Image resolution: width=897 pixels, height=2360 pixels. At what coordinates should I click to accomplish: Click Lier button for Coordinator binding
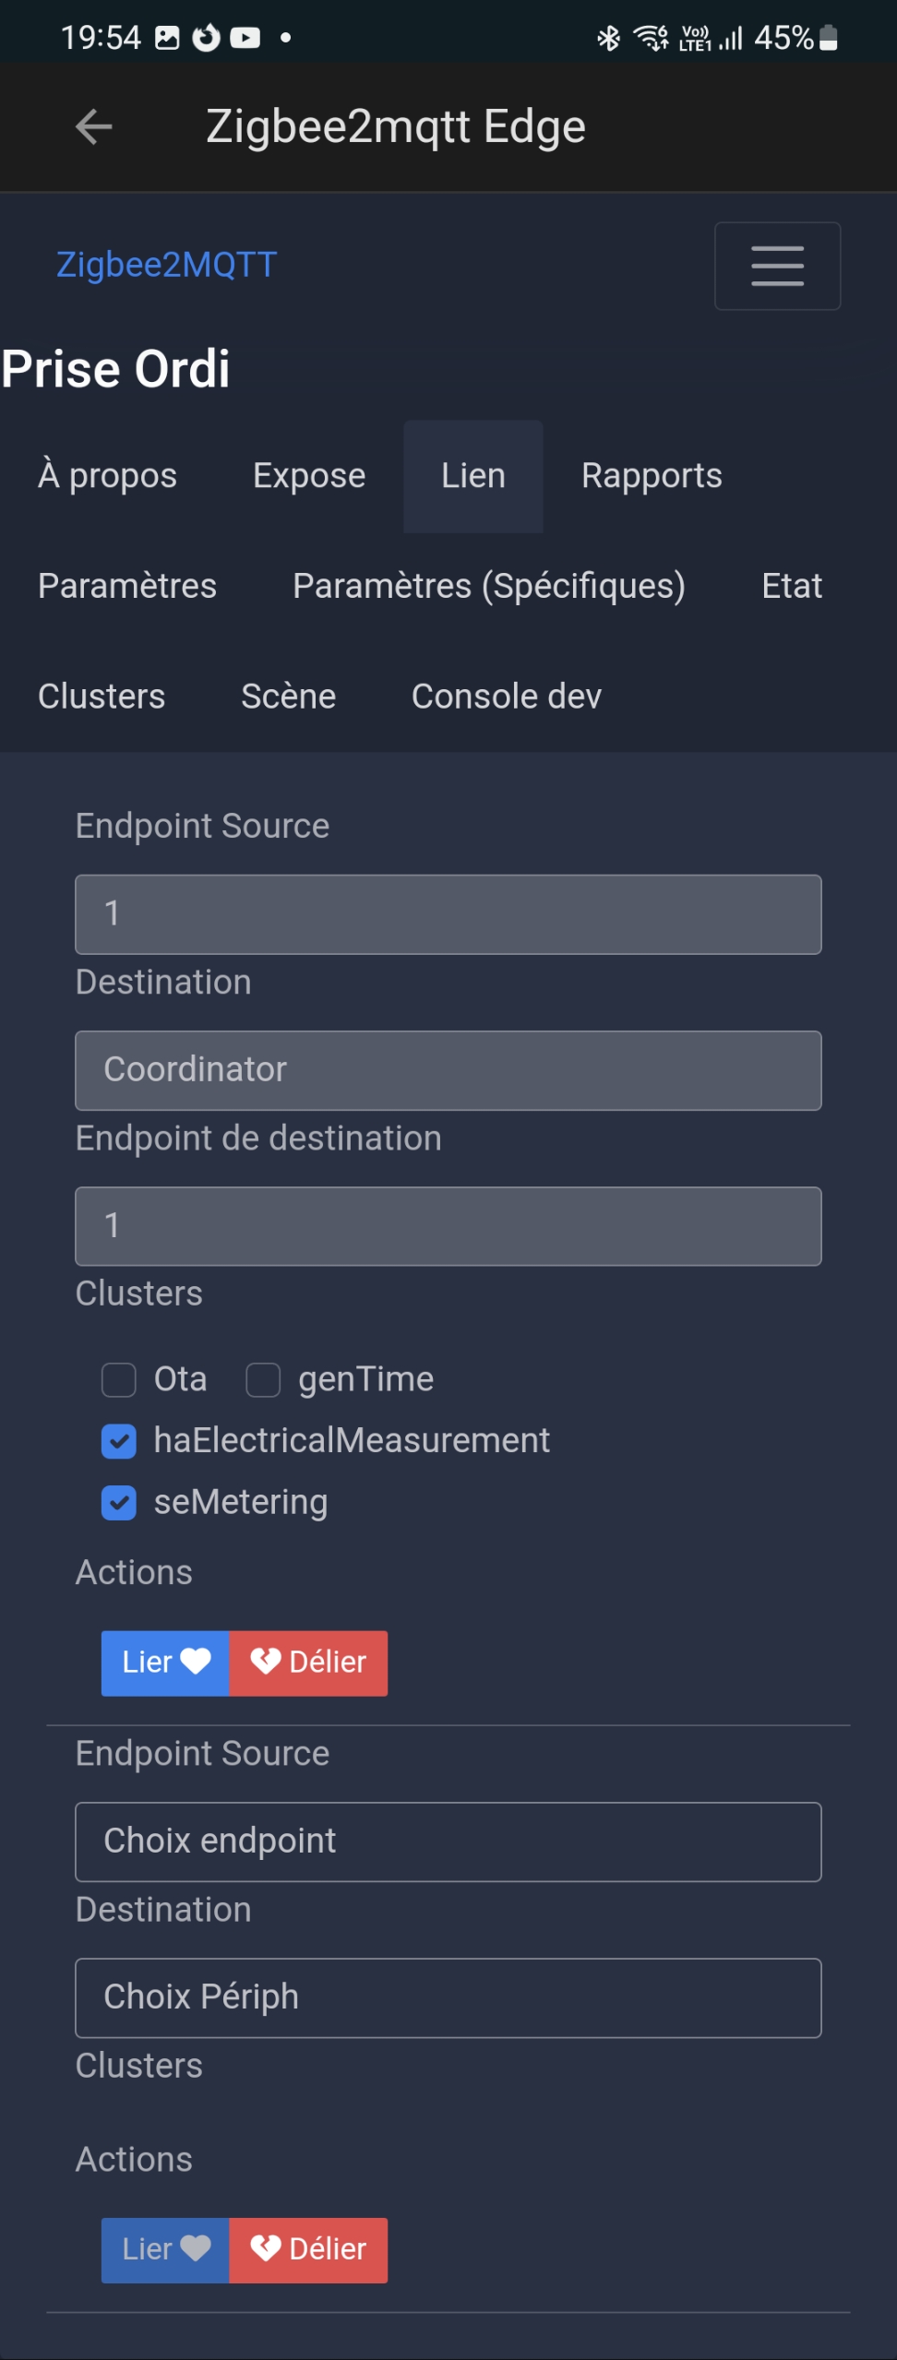point(165,1663)
